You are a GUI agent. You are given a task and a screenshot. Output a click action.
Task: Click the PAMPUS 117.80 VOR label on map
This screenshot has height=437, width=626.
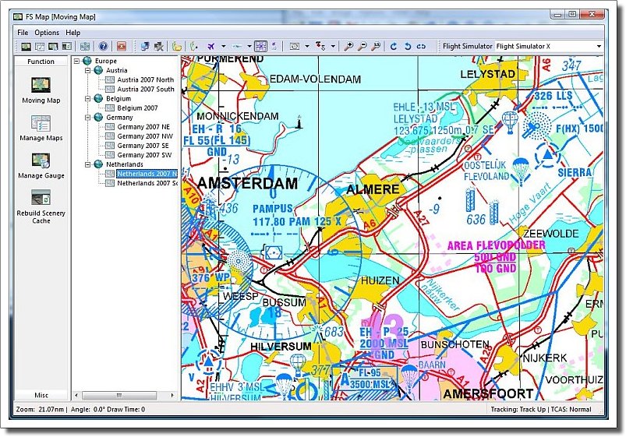pyautogui.click(x=297, y=215)
